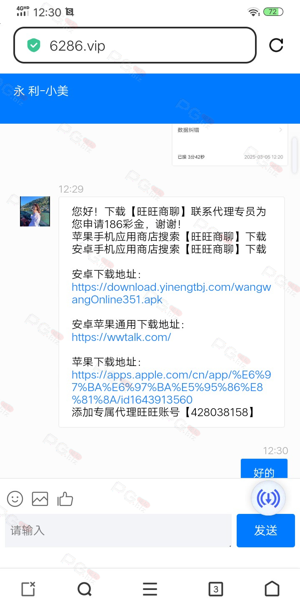300x610 pixels.
Task: Tap the close-tab icon in bottom bar
Action: [28, 589]
